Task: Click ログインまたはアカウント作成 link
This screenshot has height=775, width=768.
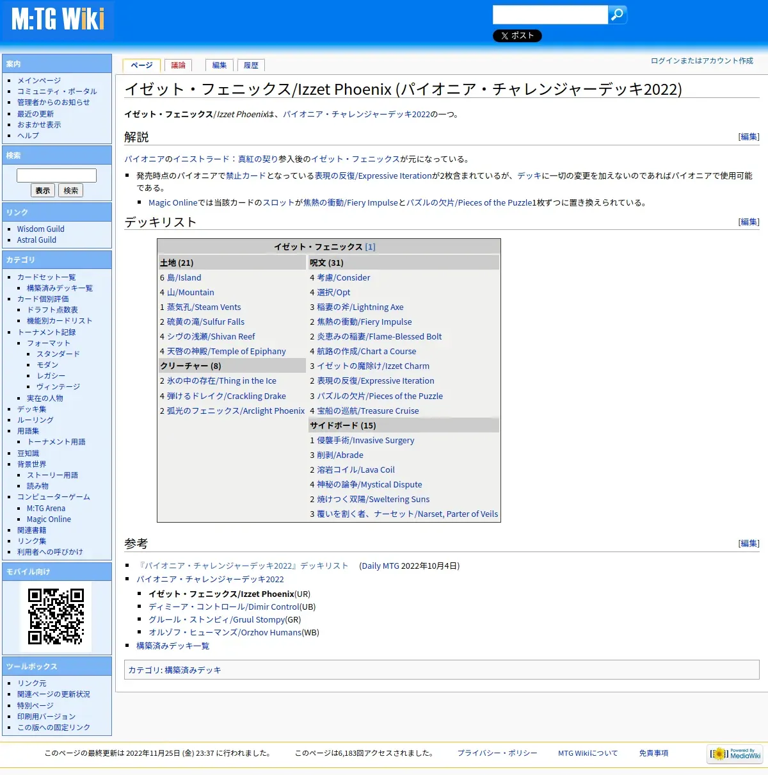Action: point(702,61)
